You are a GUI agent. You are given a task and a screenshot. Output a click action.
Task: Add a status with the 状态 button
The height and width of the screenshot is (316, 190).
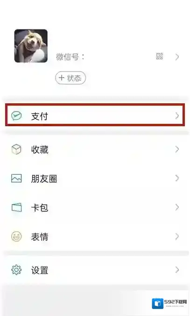[x=70, y=78]
